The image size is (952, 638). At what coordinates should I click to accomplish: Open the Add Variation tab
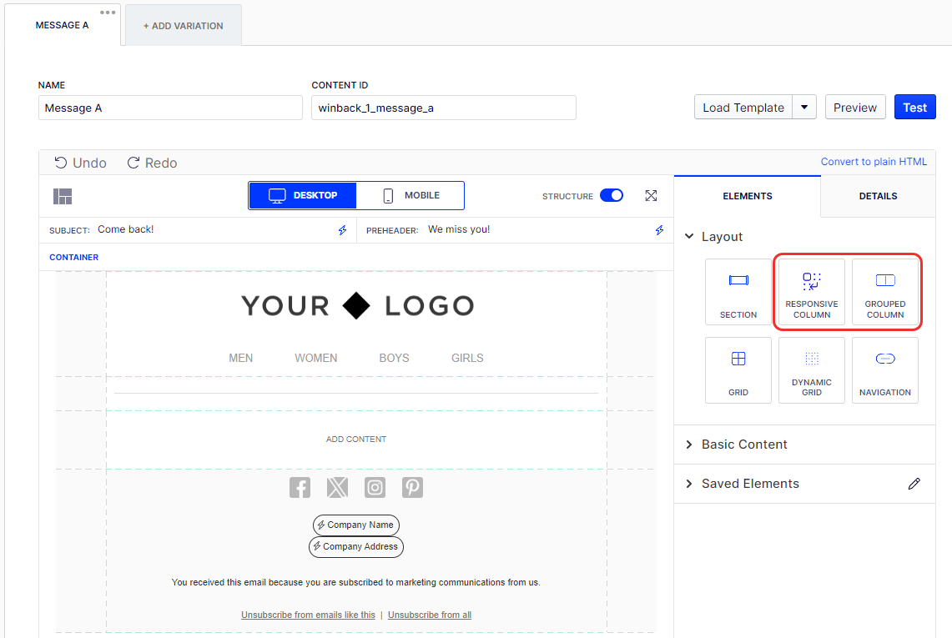coord(183,26)
